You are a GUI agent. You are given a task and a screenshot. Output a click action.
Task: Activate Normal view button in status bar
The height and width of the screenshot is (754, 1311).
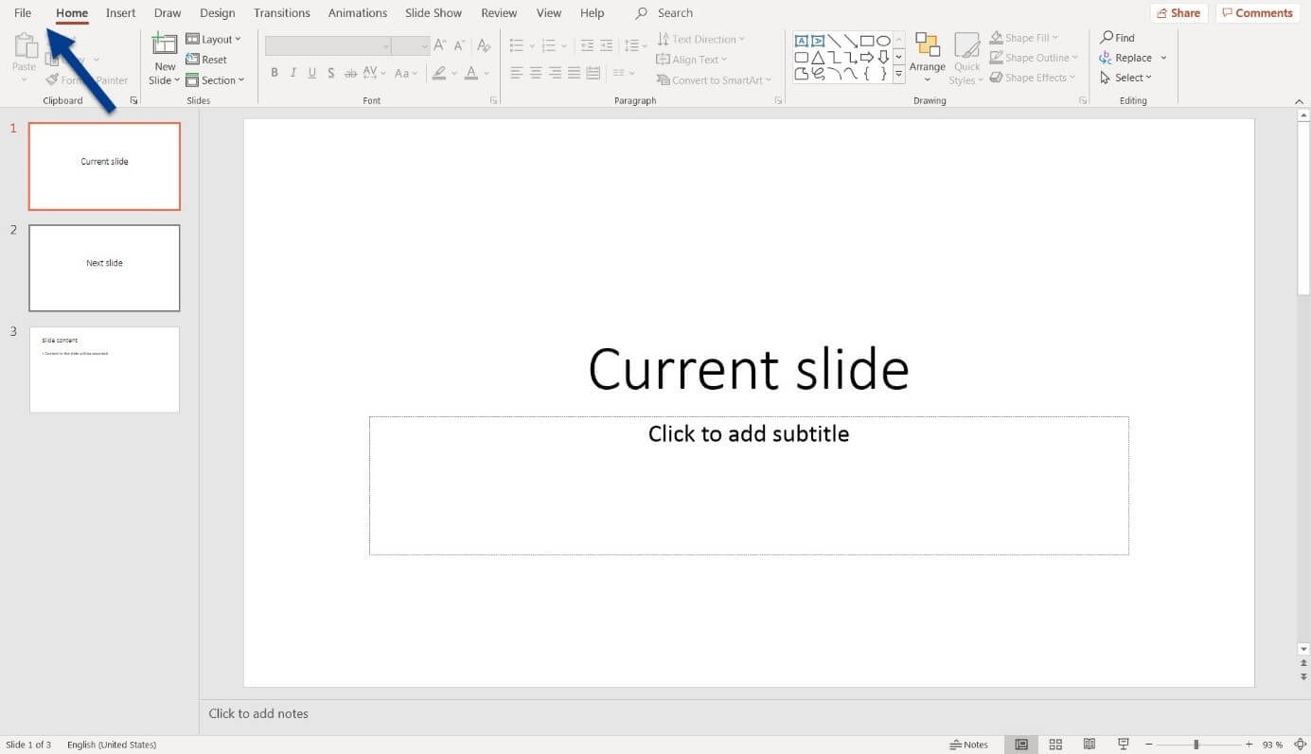[1021, 745]
